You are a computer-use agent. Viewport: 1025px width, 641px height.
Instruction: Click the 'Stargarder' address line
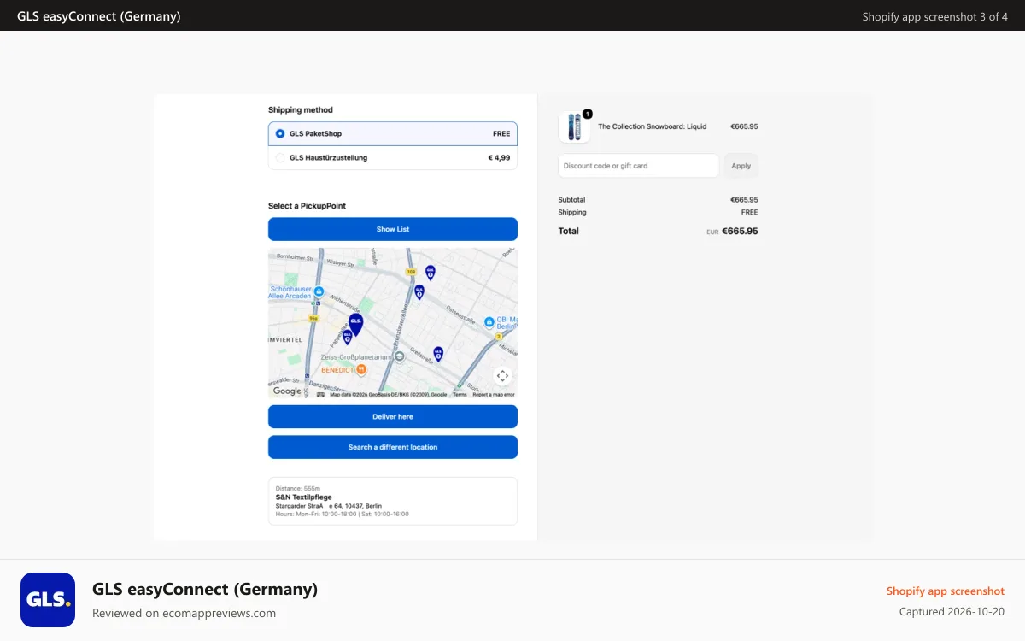[327, 506]
